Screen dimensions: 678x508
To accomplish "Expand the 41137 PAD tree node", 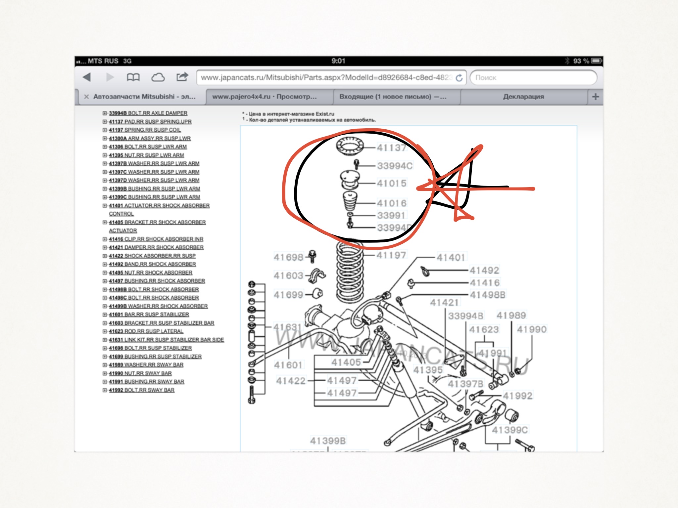I will click(x=105, y=122).
